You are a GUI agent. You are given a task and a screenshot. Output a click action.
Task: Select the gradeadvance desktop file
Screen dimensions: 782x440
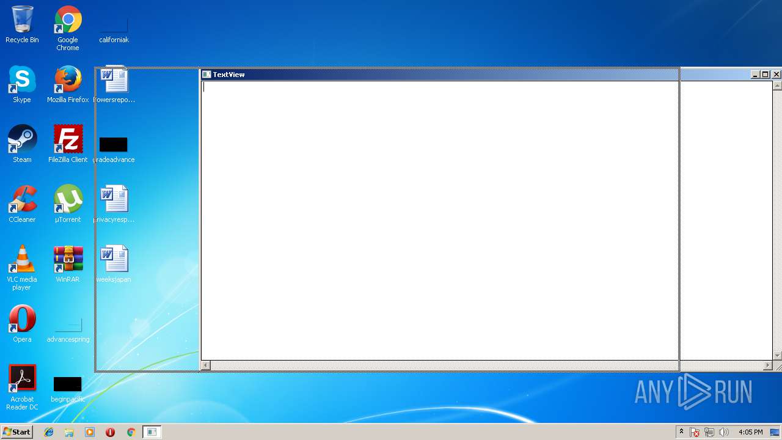click(x=114, y=150)
